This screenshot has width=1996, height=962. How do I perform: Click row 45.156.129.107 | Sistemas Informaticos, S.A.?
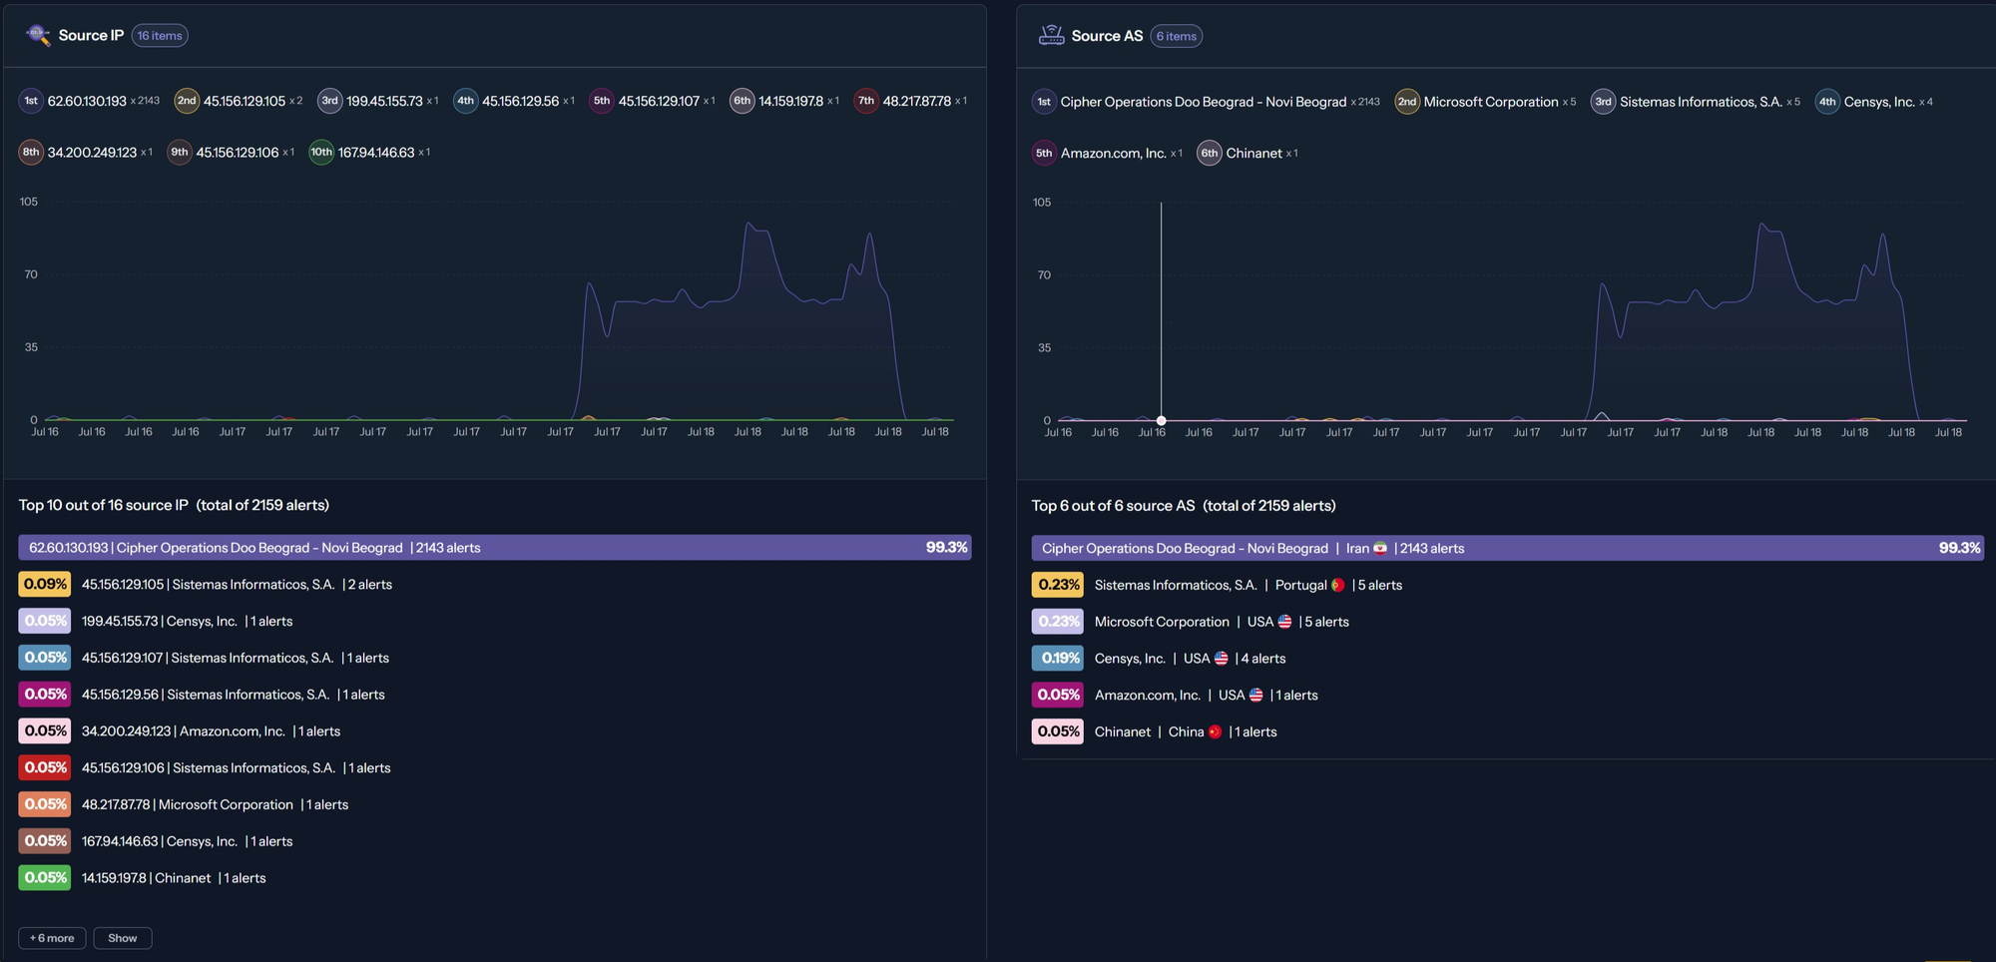tap(236, 658)
